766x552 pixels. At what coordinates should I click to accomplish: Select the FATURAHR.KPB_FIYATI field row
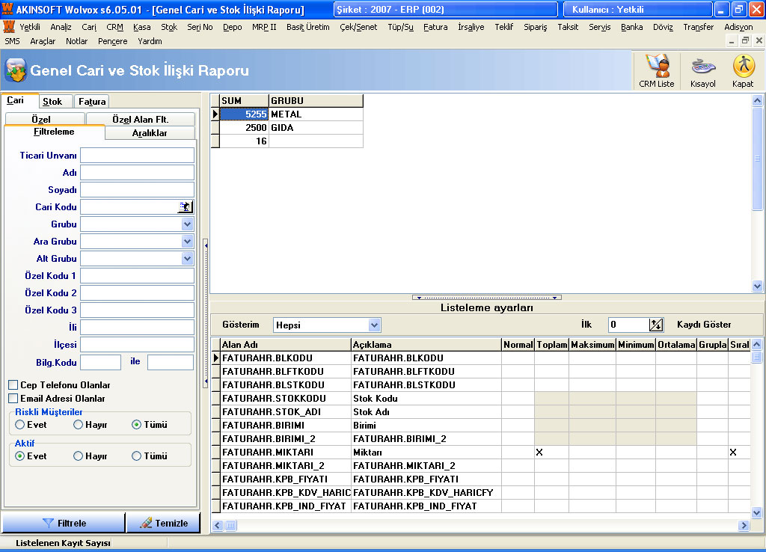click(x=481, y=479)
